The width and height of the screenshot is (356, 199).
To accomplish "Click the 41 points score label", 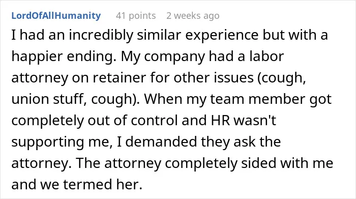I will point(136,16).
